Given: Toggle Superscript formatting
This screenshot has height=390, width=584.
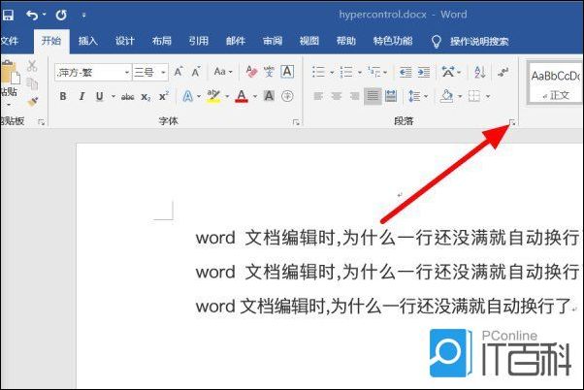Looking at the screenshot, I should pyautogui.click(x=164, y=96).
